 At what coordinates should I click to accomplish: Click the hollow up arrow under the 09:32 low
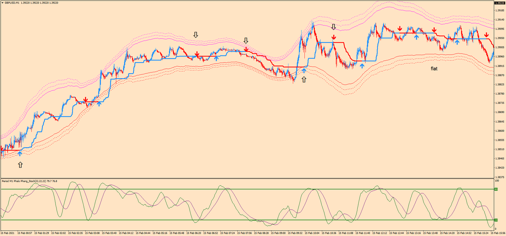[x=304, y=80]
